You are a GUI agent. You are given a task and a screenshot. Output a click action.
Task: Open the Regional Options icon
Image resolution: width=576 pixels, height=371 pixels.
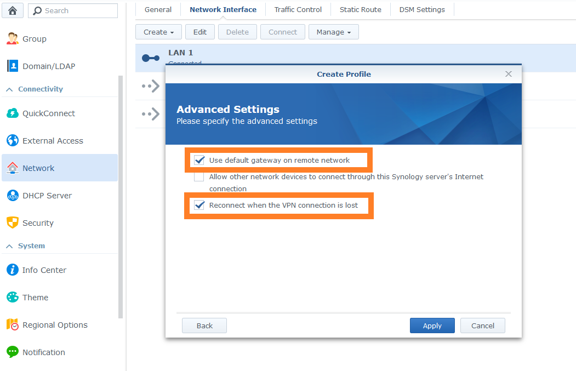pos(13,325)
